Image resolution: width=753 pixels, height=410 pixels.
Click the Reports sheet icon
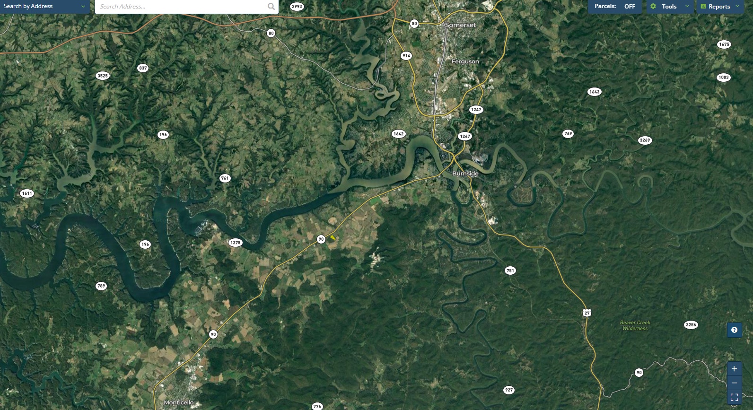(703, 6)
